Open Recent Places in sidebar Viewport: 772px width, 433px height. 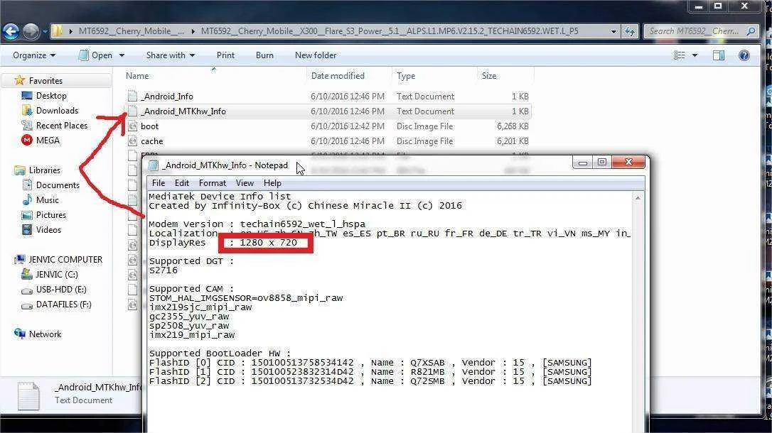tap(62, 126)
